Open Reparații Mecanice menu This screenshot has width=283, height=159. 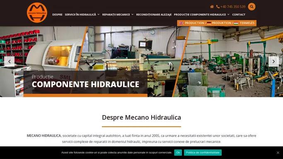pyautogui.click(x=116, y=14)
